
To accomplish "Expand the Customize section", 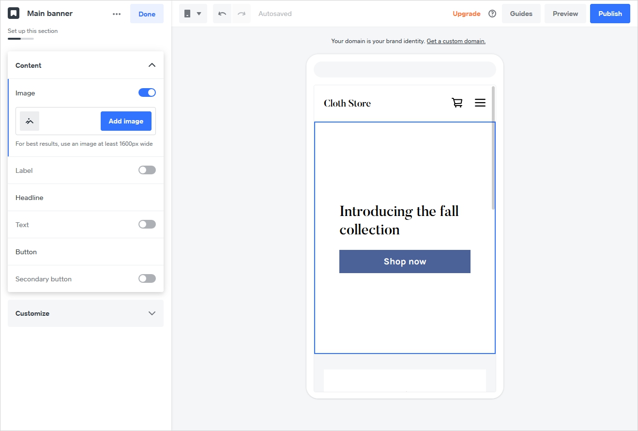I will (86, 313).
